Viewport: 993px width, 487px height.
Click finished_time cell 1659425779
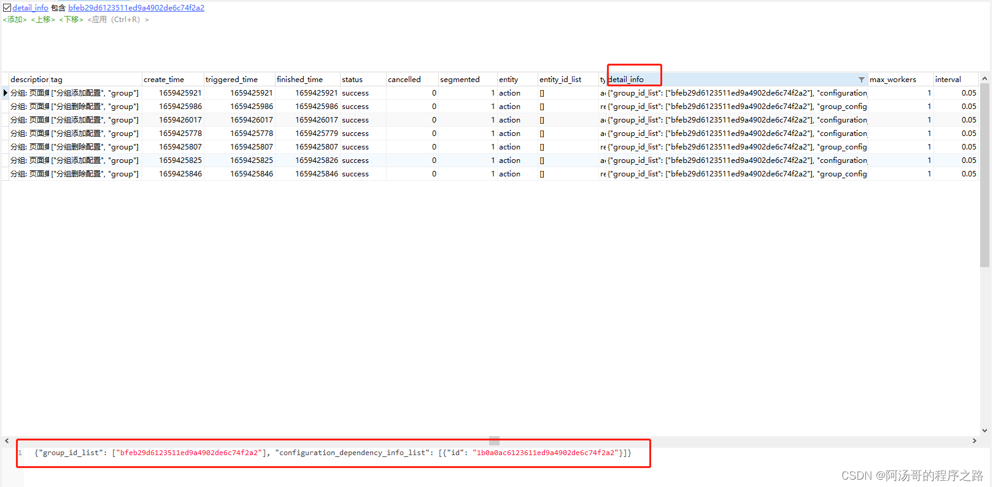coord(307,134)
